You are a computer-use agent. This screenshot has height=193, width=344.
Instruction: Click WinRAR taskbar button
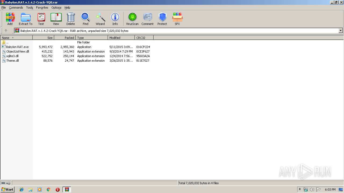(67, 190)
